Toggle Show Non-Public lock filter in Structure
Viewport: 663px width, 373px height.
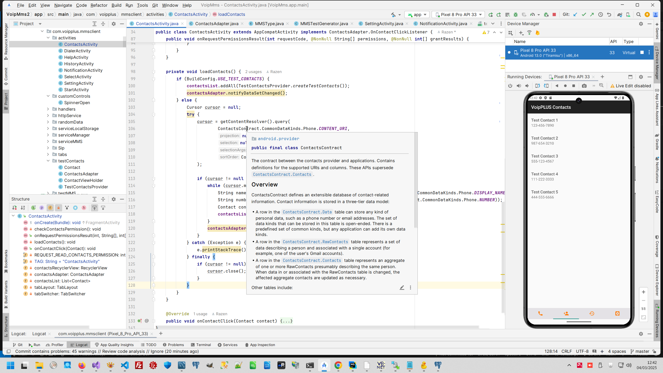point(59,208)
